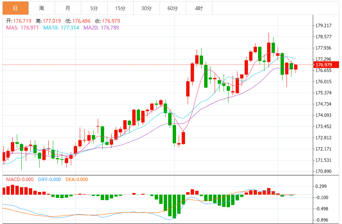Open the 月 (monthly) timeframe tab

pyautogui.click(x=67, y=8)
